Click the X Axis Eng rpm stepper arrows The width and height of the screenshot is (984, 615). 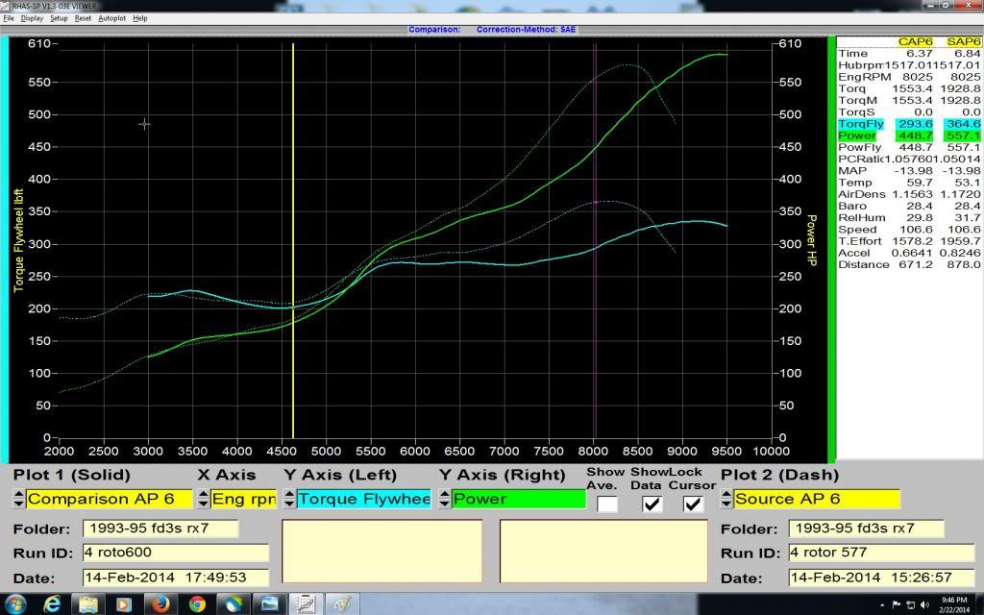coord(203,499)
